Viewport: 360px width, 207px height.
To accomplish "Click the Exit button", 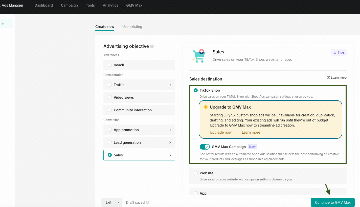I will [x=108, y=202].
